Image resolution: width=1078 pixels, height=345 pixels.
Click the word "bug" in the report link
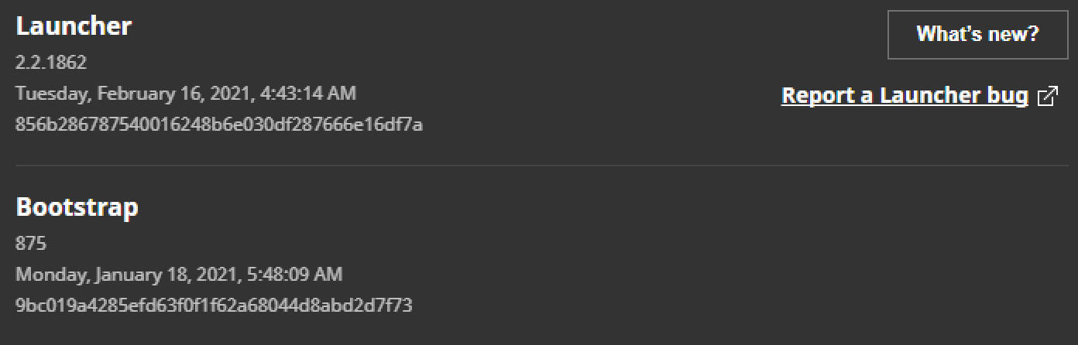tap(1008, 95)
